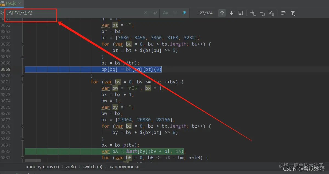Viewport: 329px width, 174px height.
Task: Click line number 882 in gutter
Action: pos(5,151)
